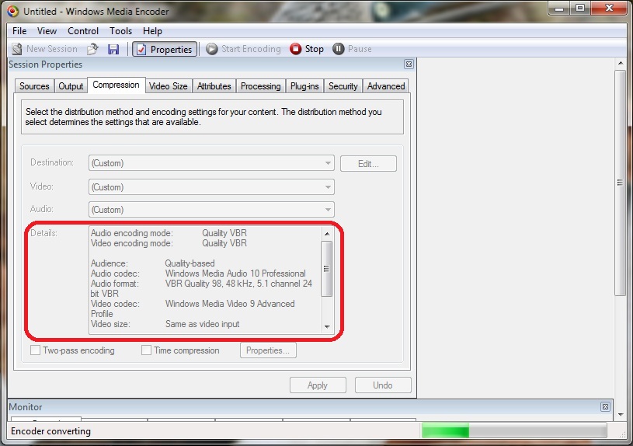633x446 pixels.
Task: Switch to the Security tab
Action: (x=343, y=86)
